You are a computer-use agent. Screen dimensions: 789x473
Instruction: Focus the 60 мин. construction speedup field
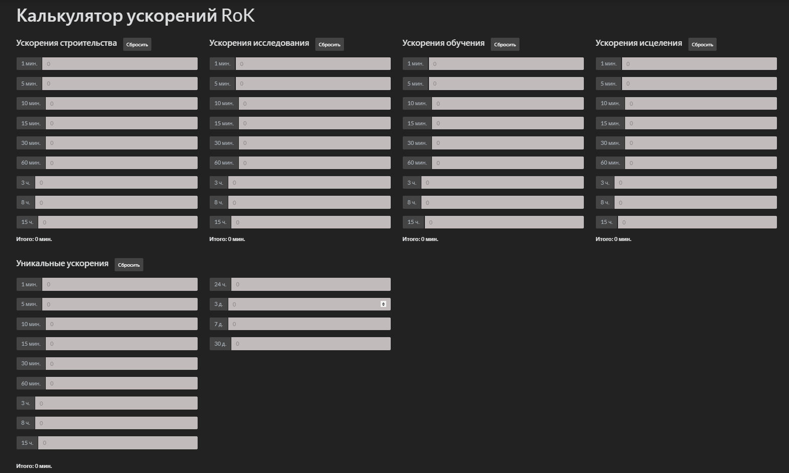click(122, 163)
